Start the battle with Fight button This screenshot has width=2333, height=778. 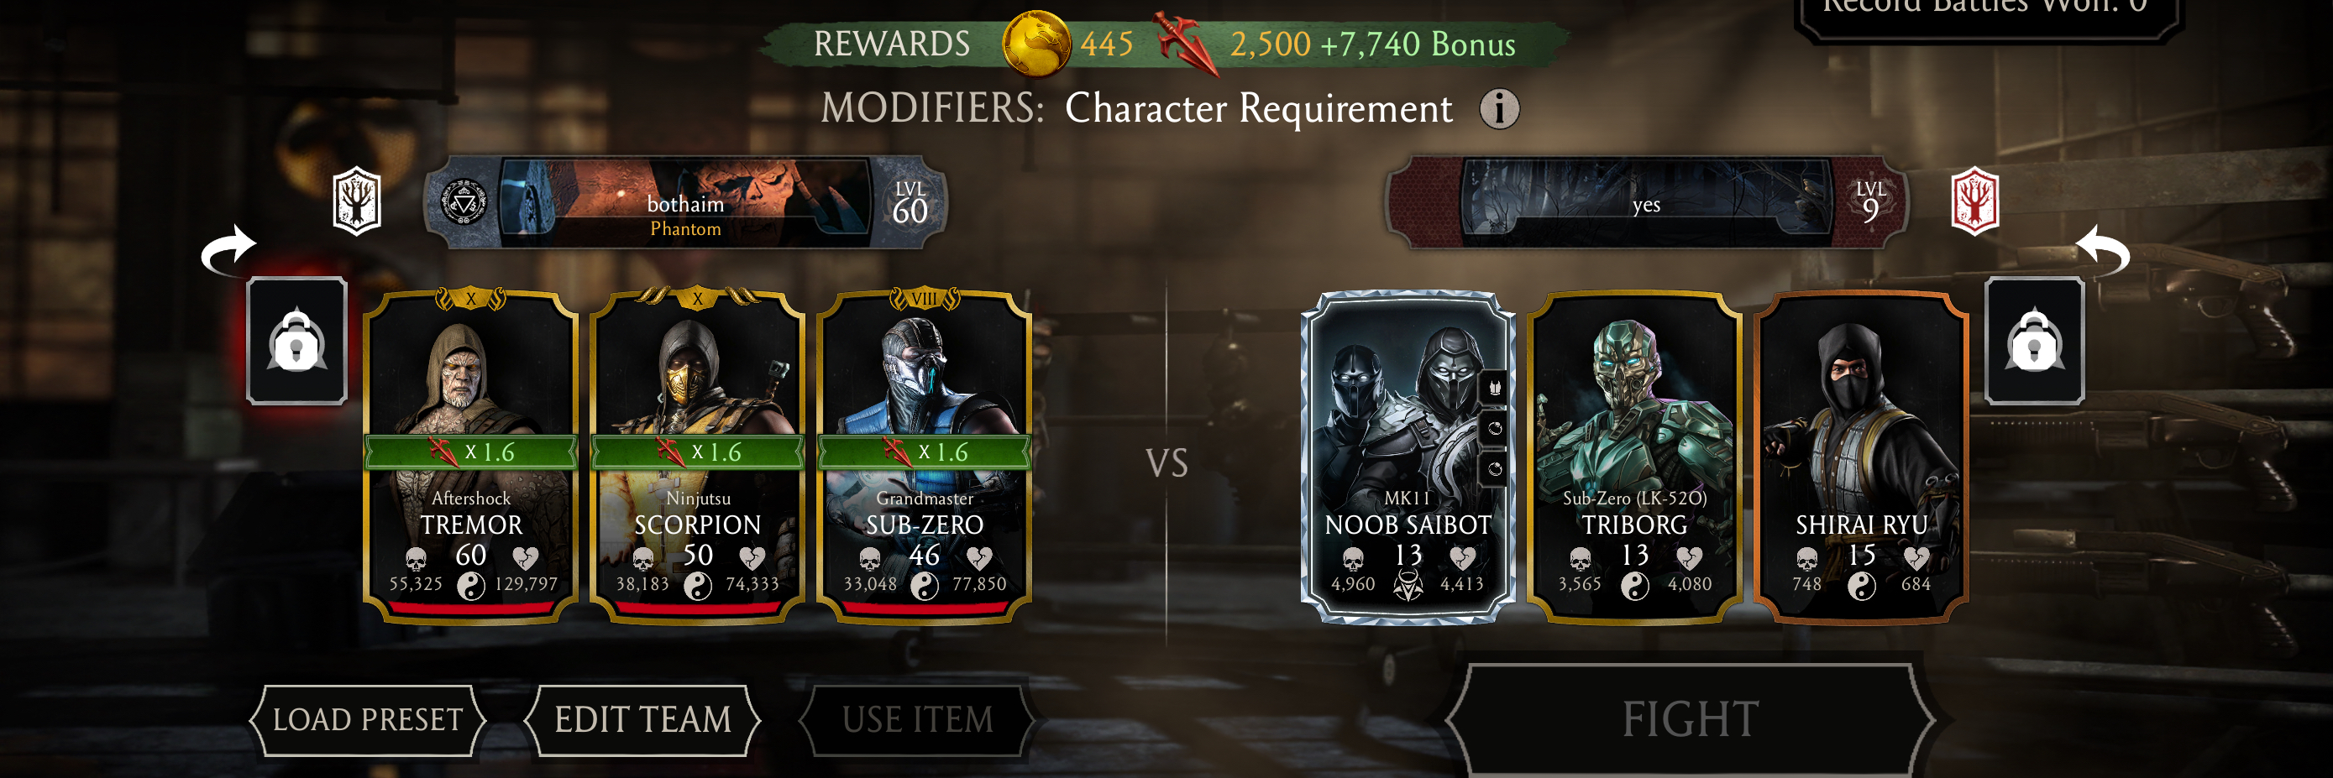1690,720
